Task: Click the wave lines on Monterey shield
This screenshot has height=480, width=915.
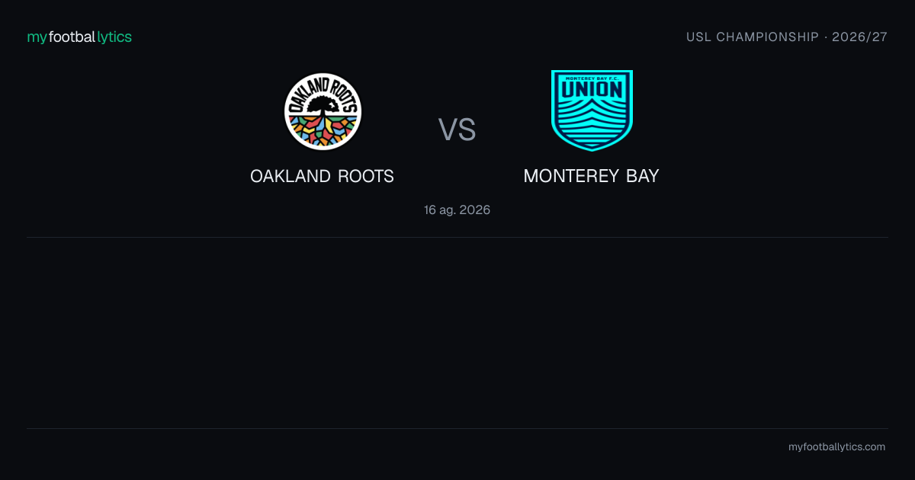Action: pyautogui.click(x=592, y=125)
